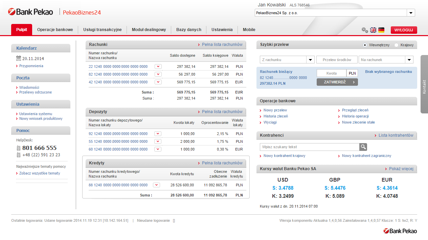Open Nowe zlecenie stałe link

358,122
